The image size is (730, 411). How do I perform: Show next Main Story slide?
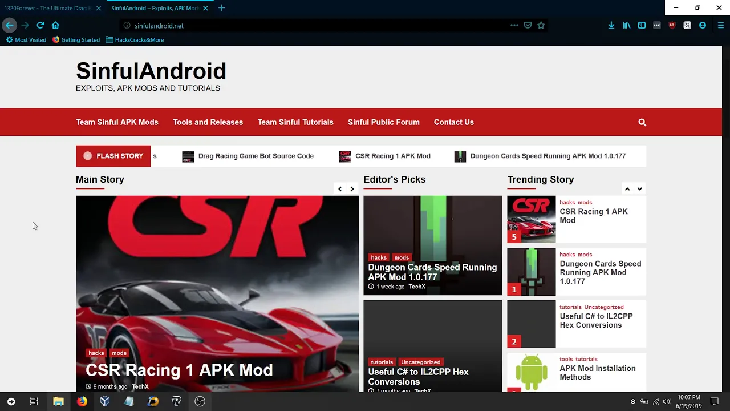352,189
